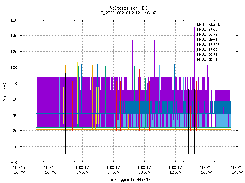Click the NPD1 defl legend label

(x=207, y=59)
